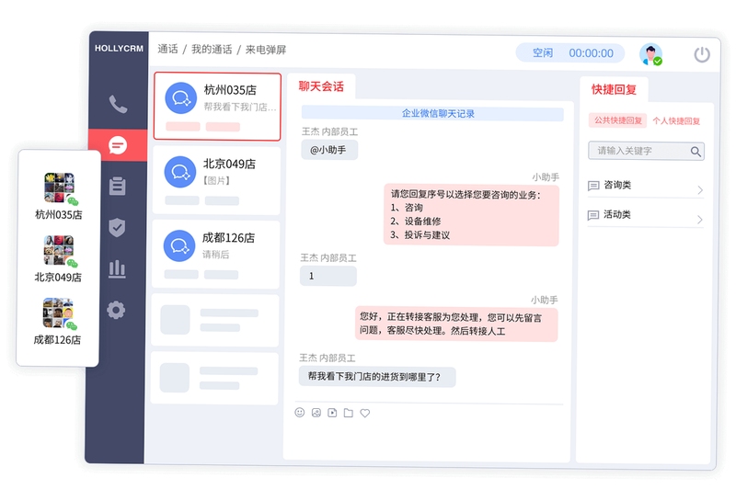
Task: Click the 我的通话 breadcrumb
Action: [212, 50]
